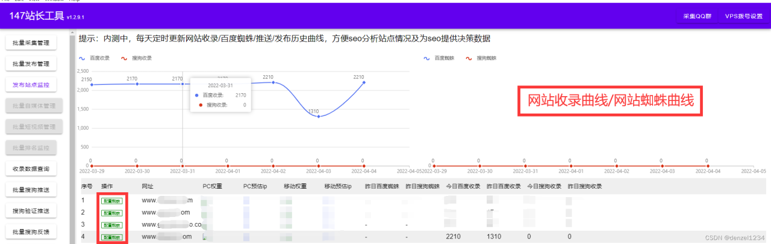Open 批量搜狗反馈 from the sidebar
The width and height of the screenshot is (771, 244).
point(31,232)
